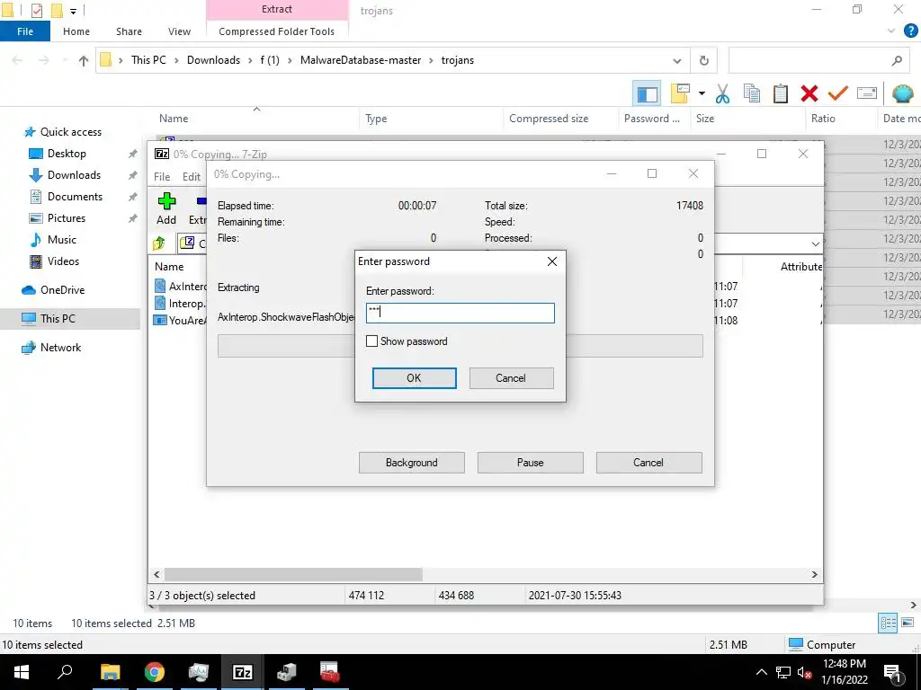Click the 7-Zip title bar logo icon
This screenshot has height=690, width=921.
(162, 154)
